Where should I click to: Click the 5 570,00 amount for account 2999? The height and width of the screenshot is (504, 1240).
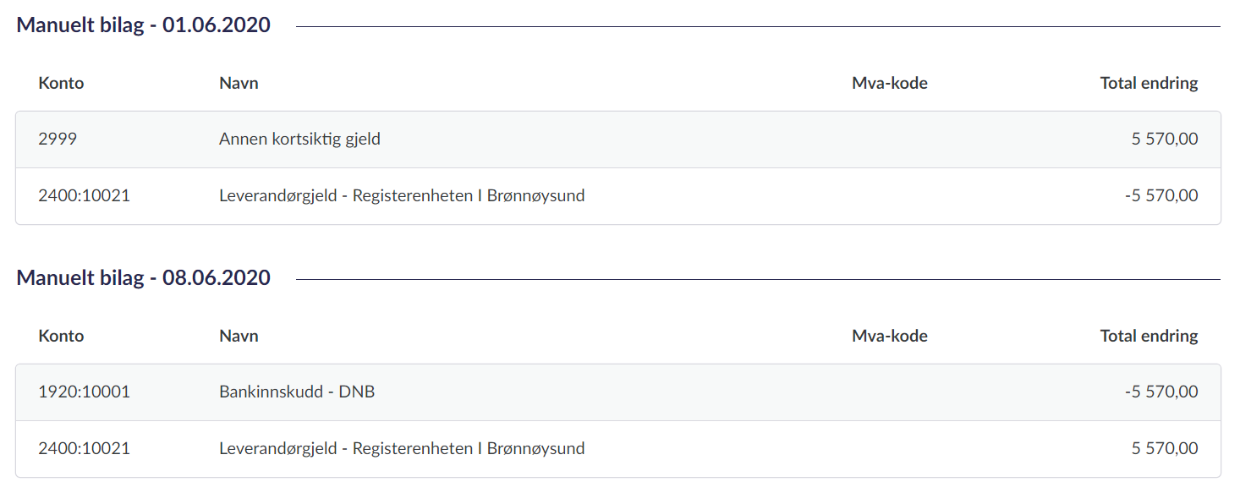pyautogui.click(x=1165, y=140)
